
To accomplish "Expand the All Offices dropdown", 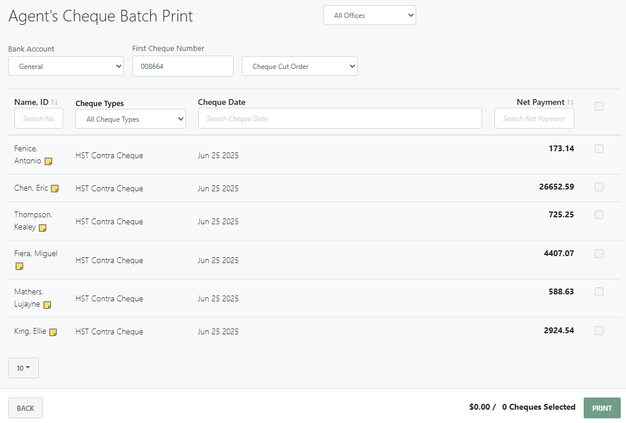I will [370, 15].
